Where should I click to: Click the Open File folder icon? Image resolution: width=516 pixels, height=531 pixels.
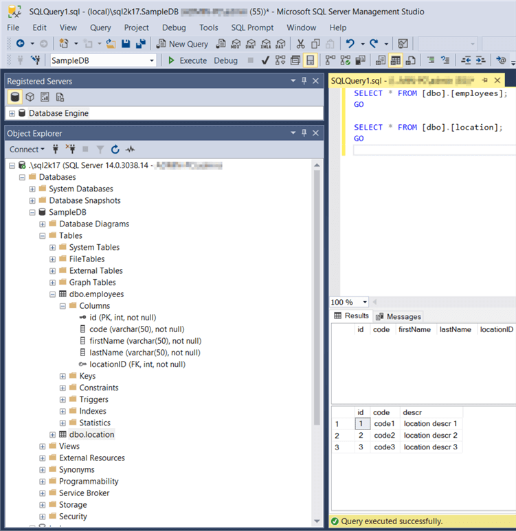point(111,44)
